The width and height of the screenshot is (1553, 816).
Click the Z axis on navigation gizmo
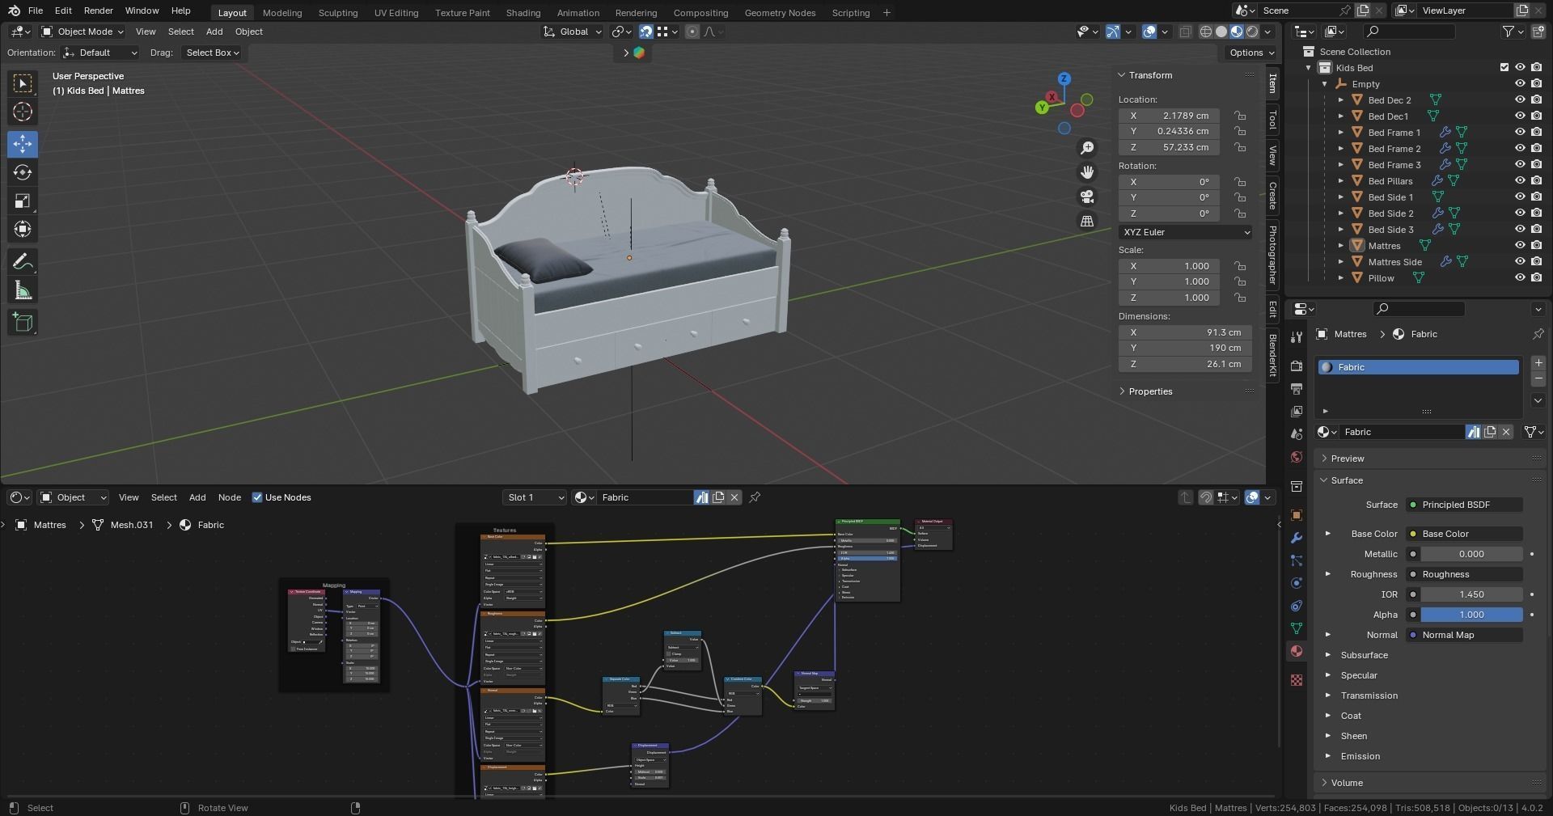1064,78
